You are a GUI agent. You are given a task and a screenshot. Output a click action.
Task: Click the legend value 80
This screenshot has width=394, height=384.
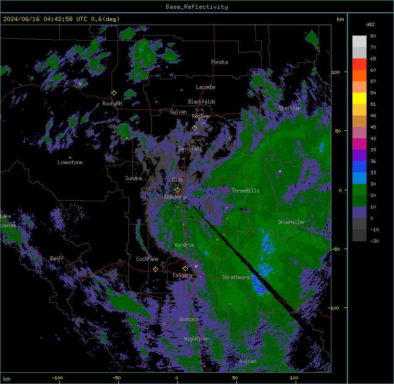[x=373, y=36]
